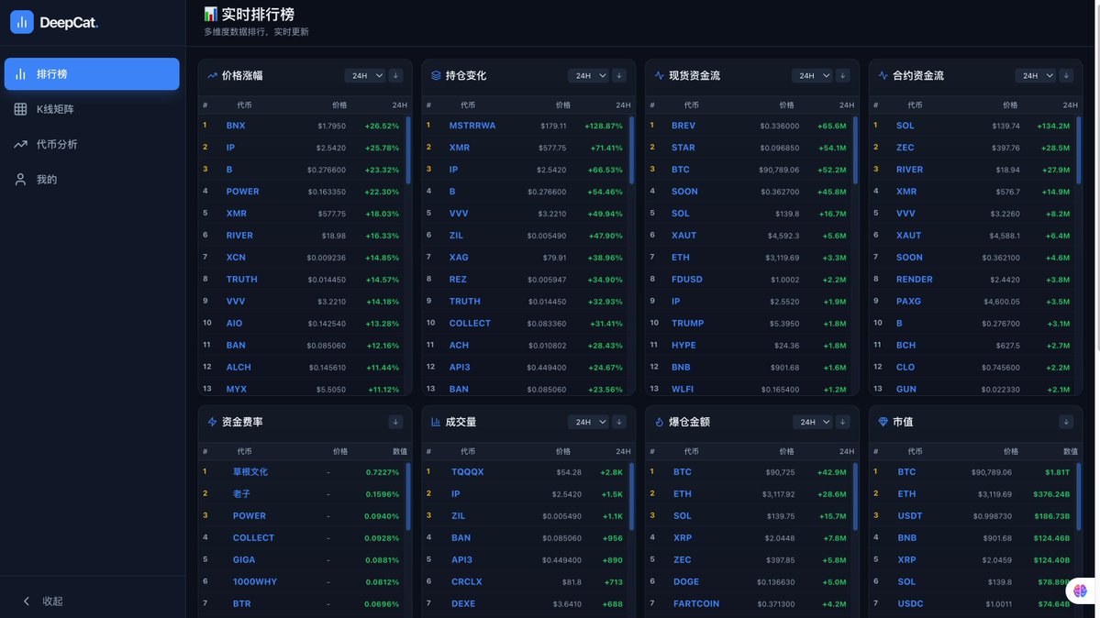Image resolution: width=1100 pixels, height=618 pixels.
Task: Click $1.81T market cap of BTC
Action: tap(1057, 472)
